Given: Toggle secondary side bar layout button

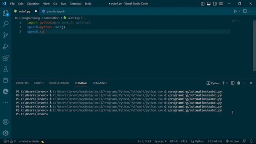Looking at the screenshot, I should [x=215, y=4].
